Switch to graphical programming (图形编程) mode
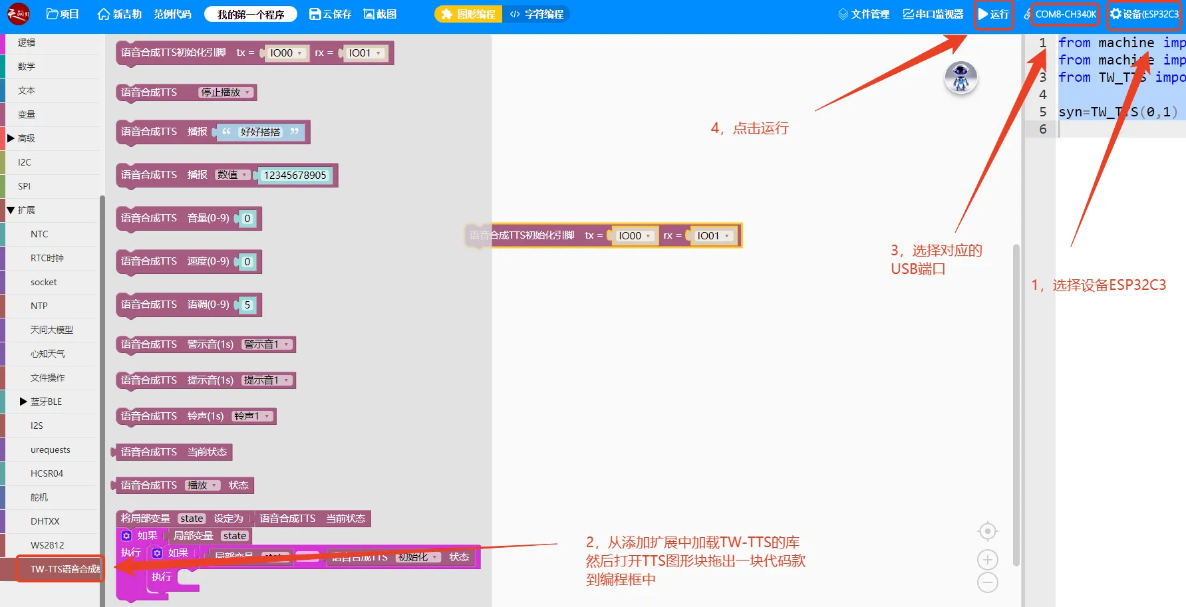 [468, 14]
